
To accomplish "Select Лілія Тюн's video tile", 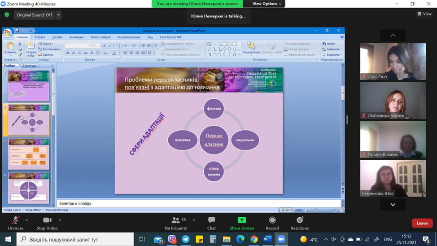I will point(393,61).
